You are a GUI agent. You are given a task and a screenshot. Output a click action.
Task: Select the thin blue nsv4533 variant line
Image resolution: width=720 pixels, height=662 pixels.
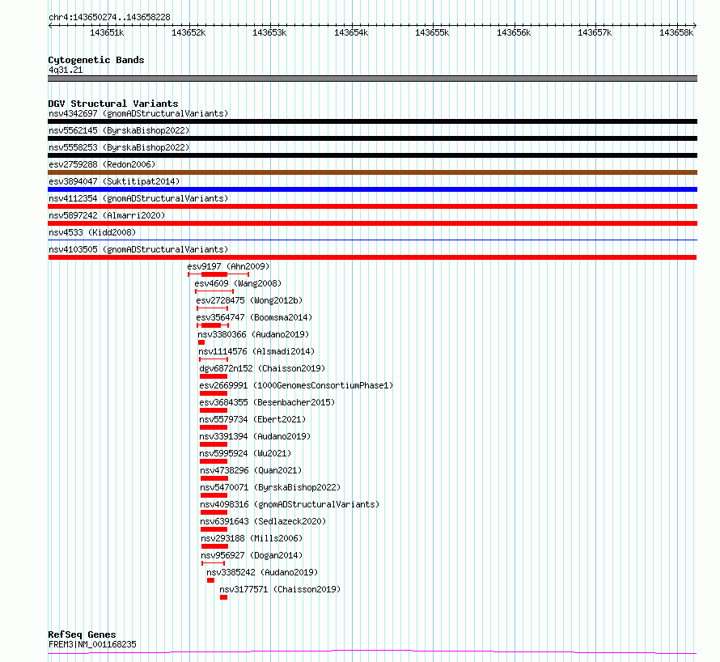pos(372,240)
